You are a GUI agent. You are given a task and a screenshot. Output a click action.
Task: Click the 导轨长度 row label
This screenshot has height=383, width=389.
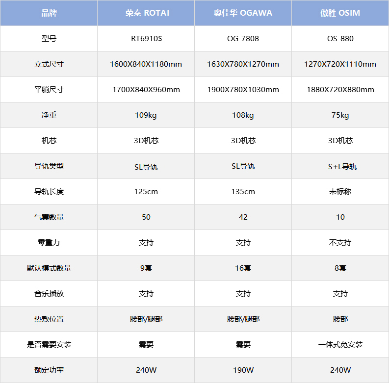pyautogui.click(x=49, y=192)
